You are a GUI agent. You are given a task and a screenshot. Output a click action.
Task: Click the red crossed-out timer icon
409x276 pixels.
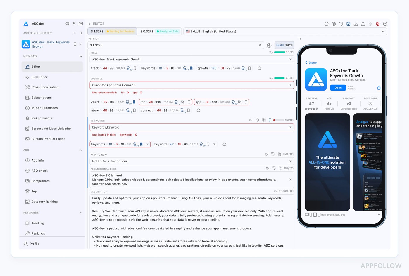pos(378,24)
